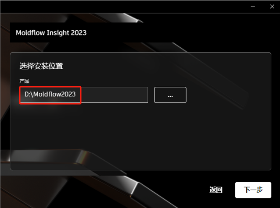
Task: Click the D:\Moldflow2023 path text
Action: point(50,94)
